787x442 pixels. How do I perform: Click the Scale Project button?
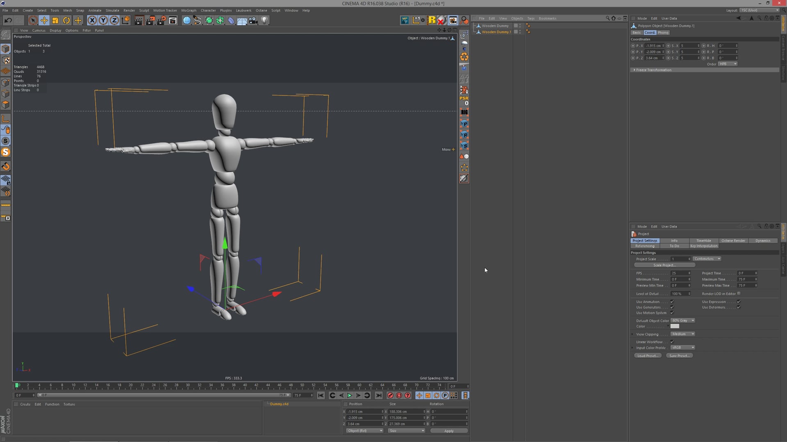[664, 265]
